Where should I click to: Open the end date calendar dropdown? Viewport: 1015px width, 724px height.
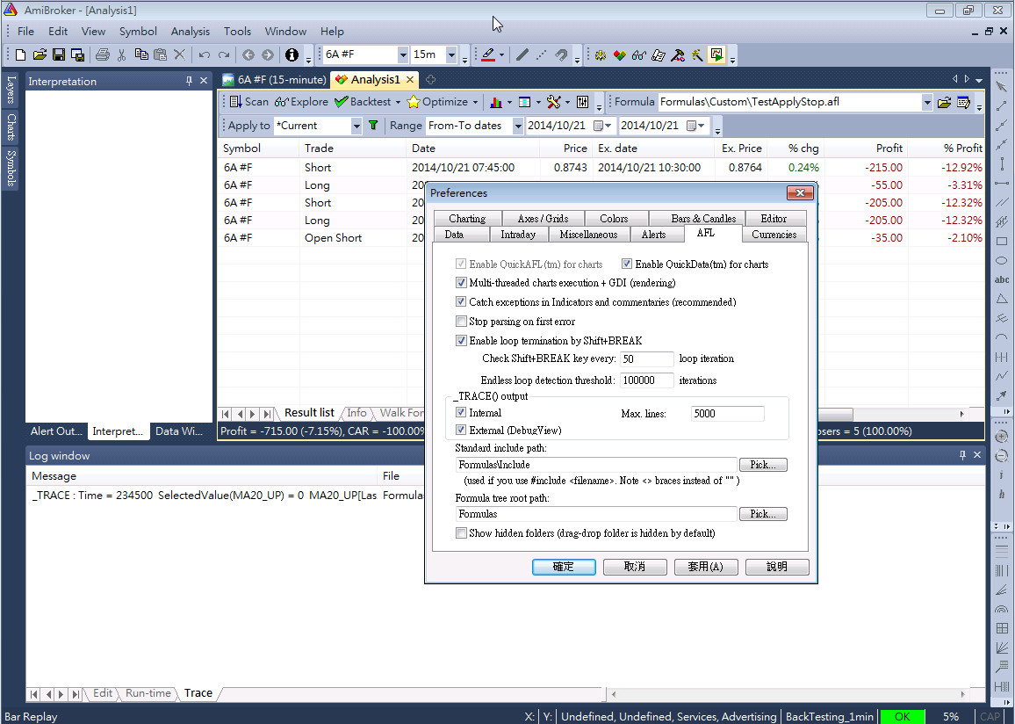click(695, 126)
